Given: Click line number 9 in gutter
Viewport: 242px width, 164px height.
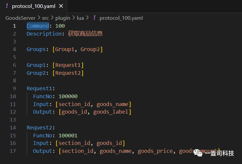Looking at the screenshot, I should coord(15,89).
